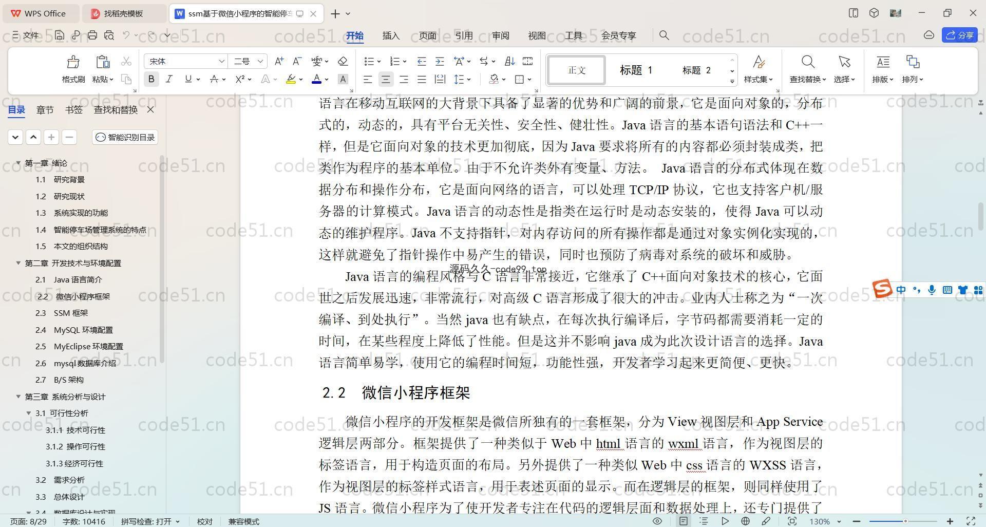This screenshot has height=527, width=986.
Task: Toggle page layout view in status bar
Action: (684, 521)
